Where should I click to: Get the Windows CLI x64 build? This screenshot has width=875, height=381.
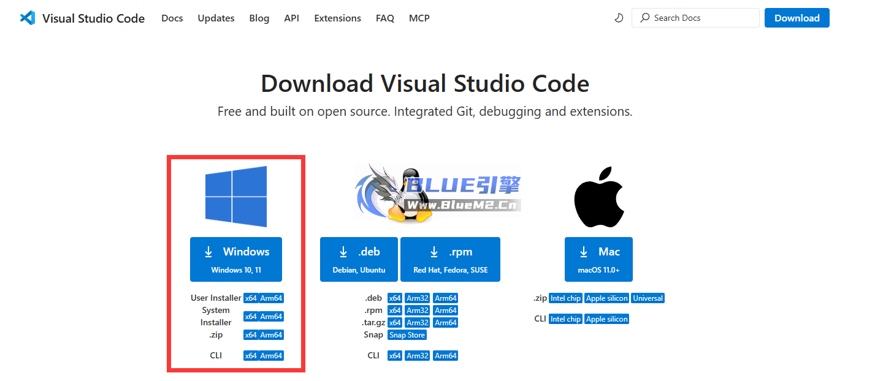click(x=251, y=356)
